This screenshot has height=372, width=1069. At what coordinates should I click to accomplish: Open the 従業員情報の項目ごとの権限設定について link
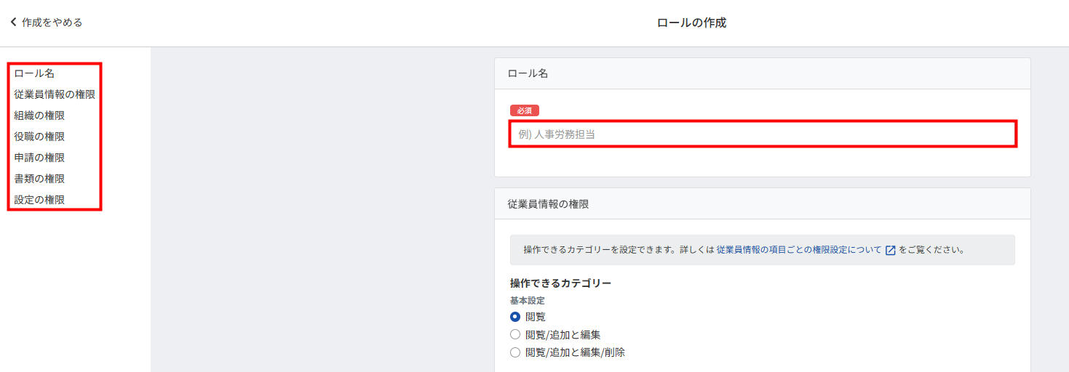click(x=799, y=250)
